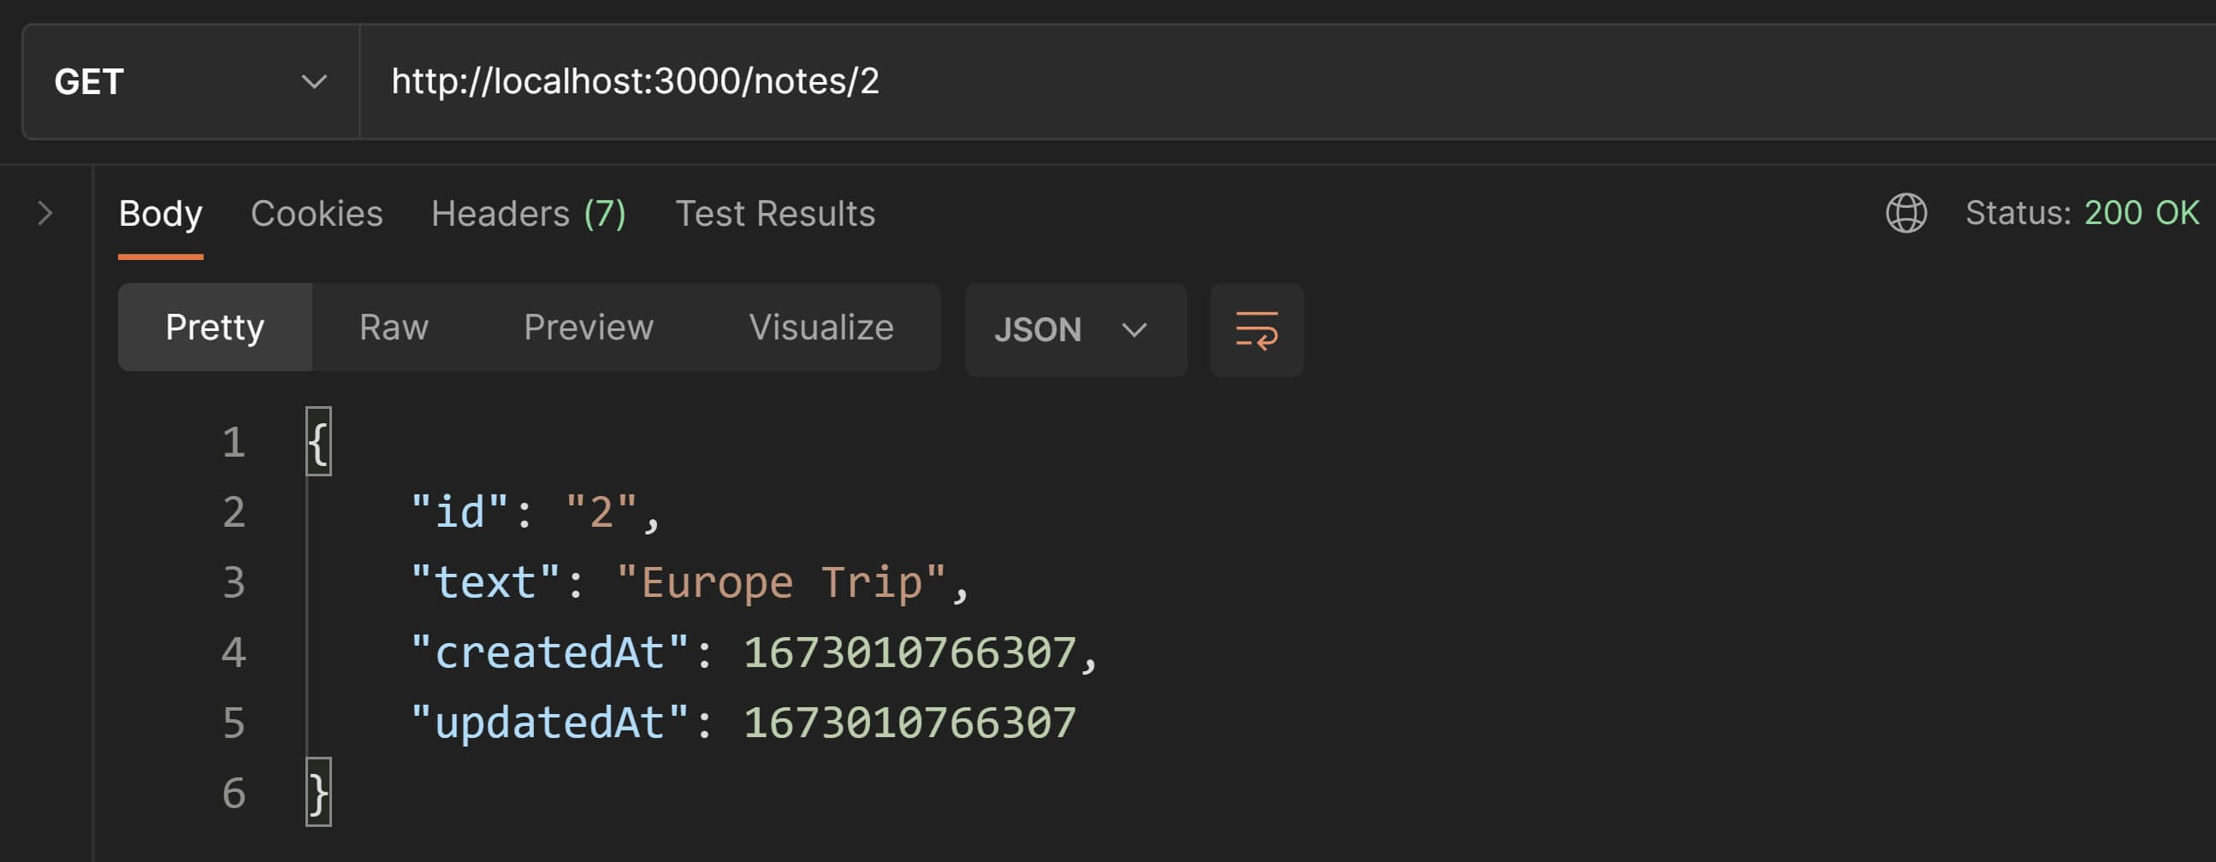The image size is (2216, 862).
Task: Open the GET method dropdown
Action: tap(190, 81)
